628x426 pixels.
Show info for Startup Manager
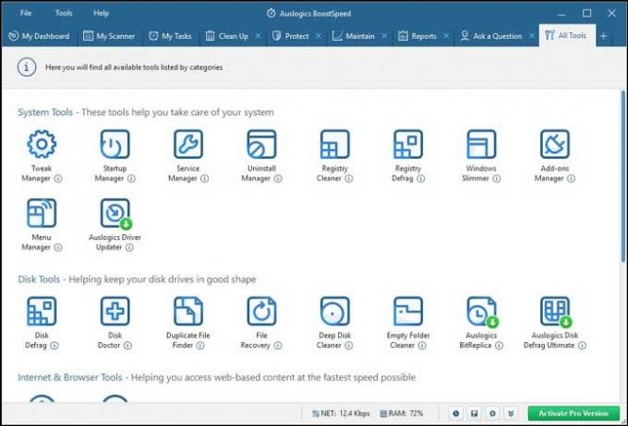131,179
